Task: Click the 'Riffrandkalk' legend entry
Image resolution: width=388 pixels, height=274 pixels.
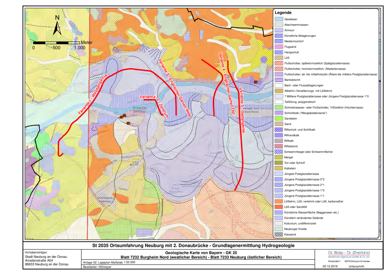Action: tap(292, 135)
